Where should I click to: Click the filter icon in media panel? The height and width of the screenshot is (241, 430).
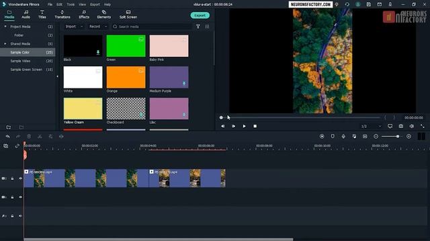[x=198, y=27]
